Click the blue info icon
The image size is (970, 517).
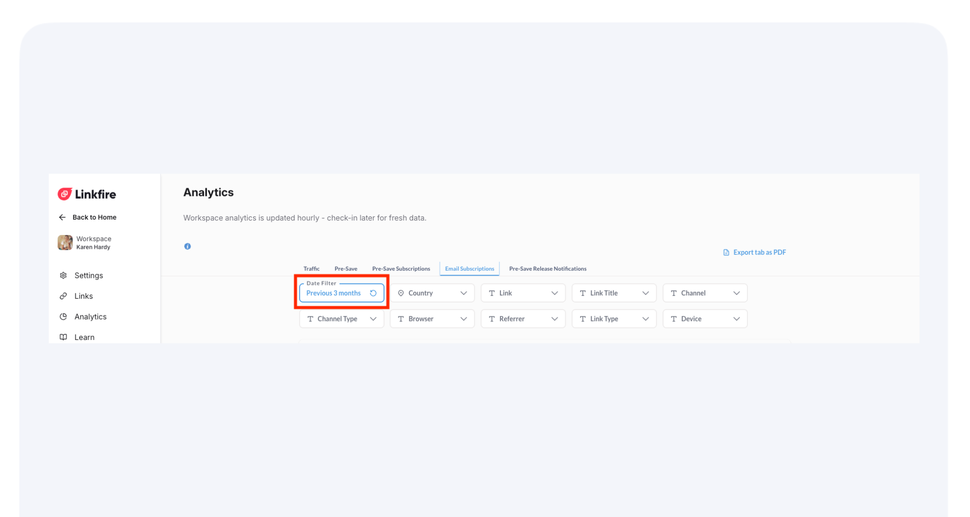point(187,246)
